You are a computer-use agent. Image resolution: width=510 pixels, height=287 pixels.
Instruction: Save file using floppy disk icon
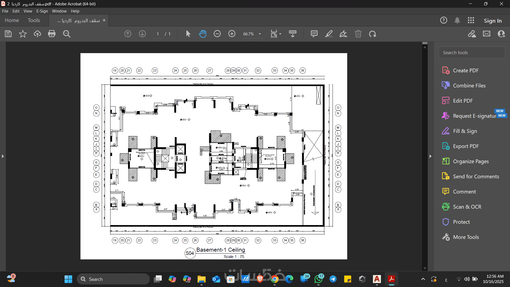pyautogui.click(x=8, y=34)
